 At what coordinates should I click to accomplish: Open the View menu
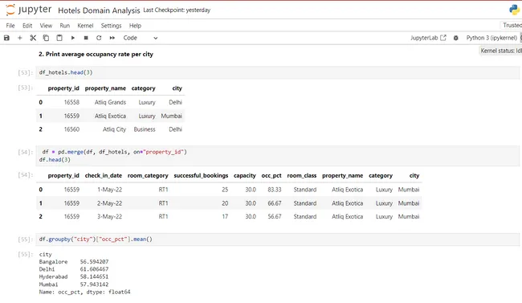pos(46,26)
